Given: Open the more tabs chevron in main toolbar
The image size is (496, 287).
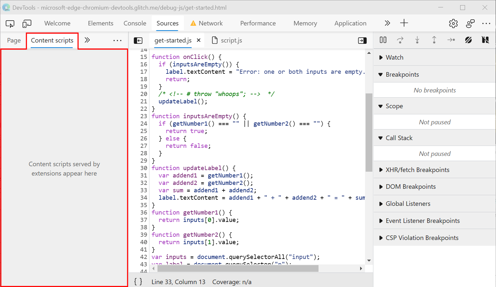Looking at the screenshot, I should 387,23.
